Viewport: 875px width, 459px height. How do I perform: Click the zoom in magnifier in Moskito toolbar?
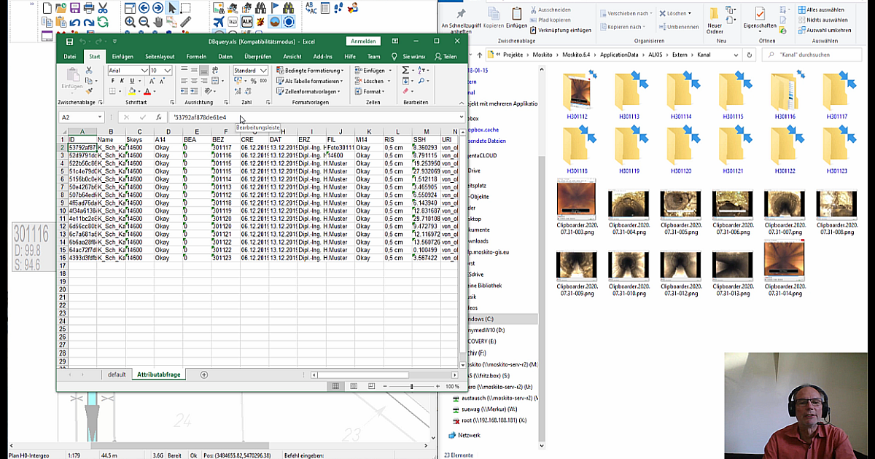tap(130, 22)
